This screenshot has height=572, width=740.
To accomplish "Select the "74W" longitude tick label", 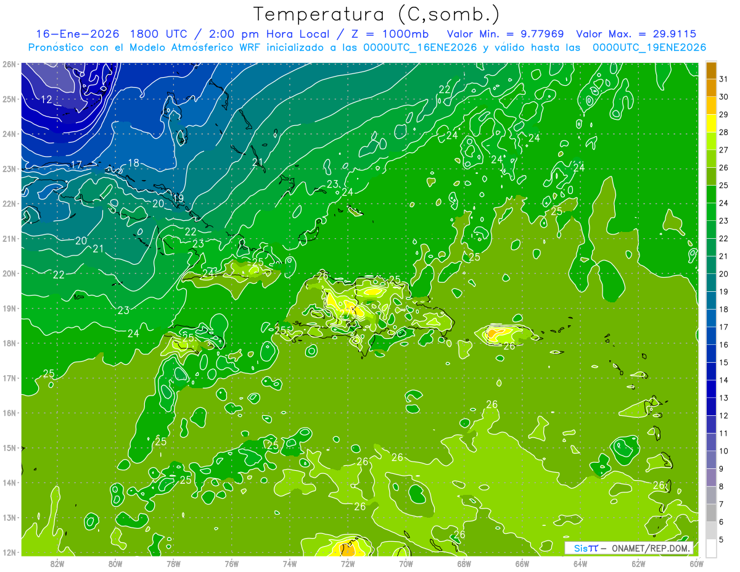I will tap(289, 563).
